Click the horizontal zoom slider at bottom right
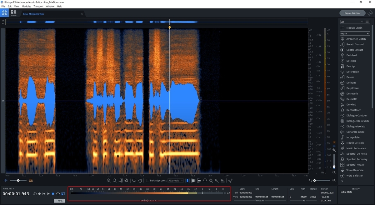 [322, 181]
